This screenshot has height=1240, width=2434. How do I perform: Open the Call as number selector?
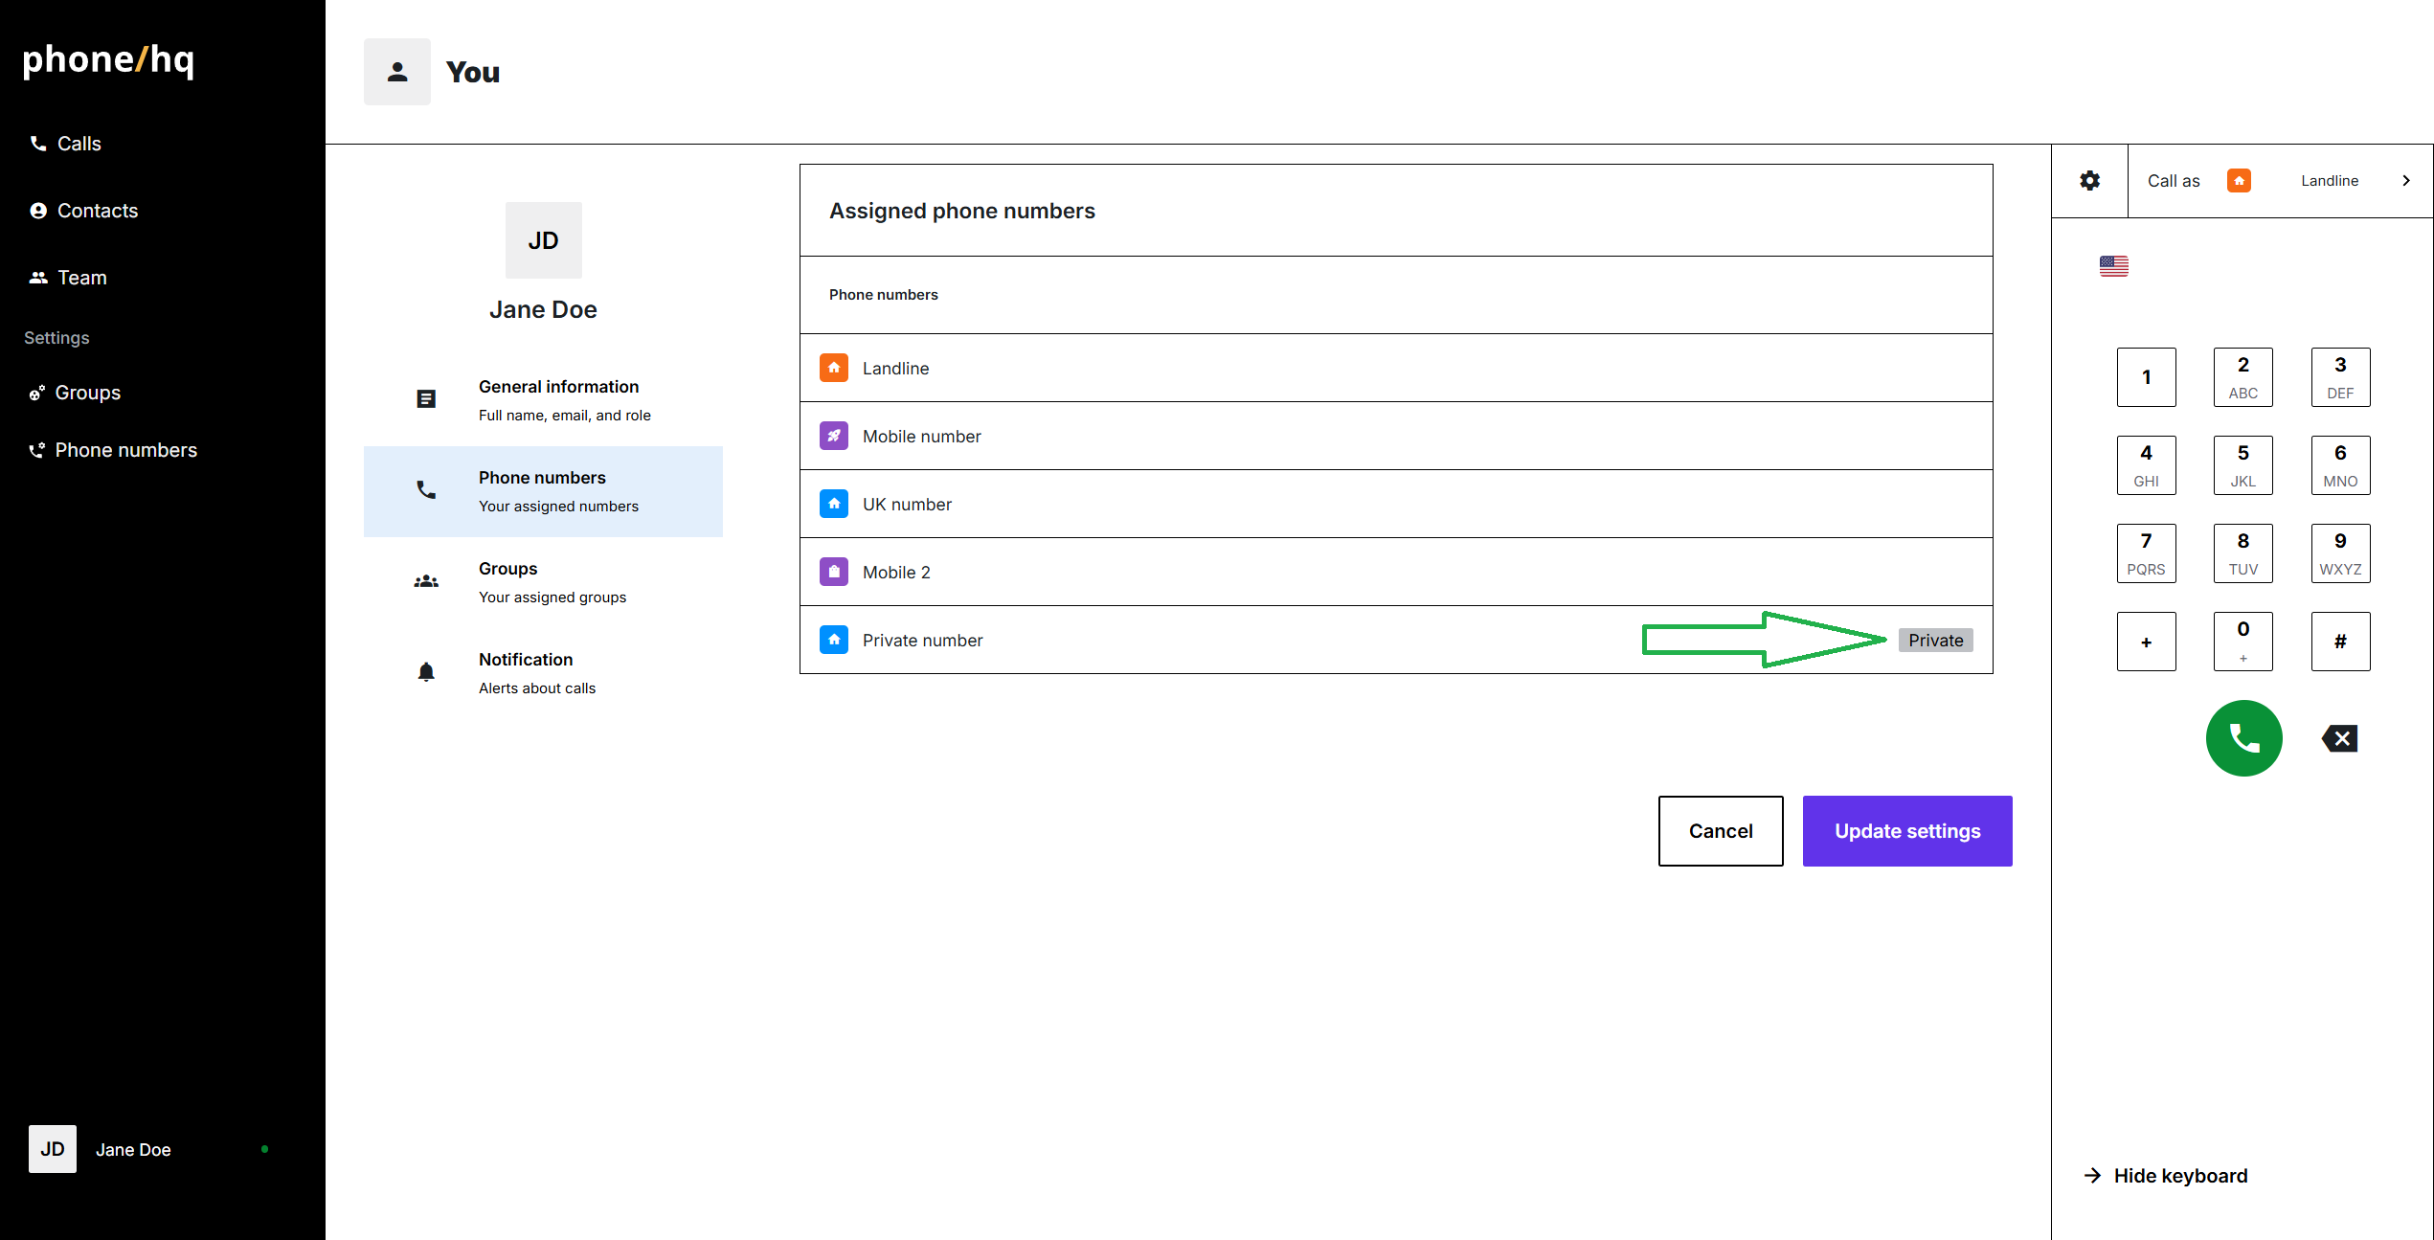(x=2279, y=181)
